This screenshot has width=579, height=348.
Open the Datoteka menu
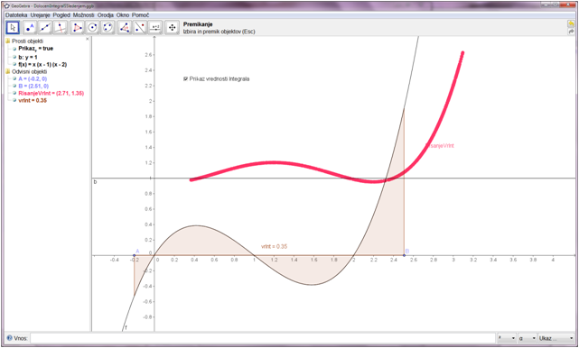click(16, 15)
